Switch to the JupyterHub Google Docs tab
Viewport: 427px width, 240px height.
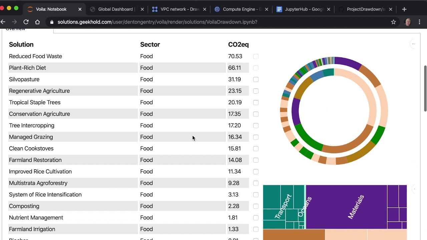click(x=300, y=9)
